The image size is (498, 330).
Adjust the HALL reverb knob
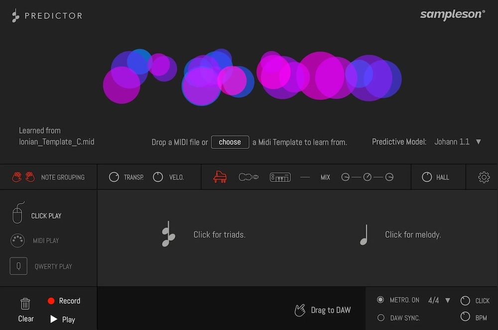click(427, 177)
